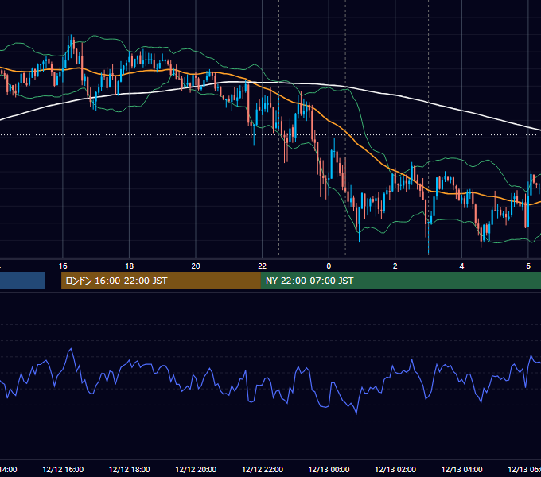This screenshot has height=477, width=541.
Task: Click the 12/13 04:00 date label
Action: [462, 469]
